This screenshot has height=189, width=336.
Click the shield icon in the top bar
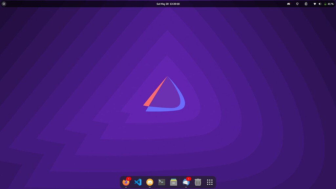tap(297, 4)
